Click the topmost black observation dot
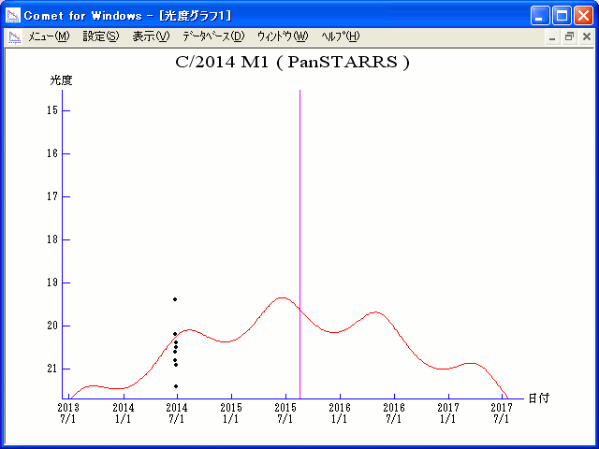The image size is (599, 449). [x=175, y=299]
